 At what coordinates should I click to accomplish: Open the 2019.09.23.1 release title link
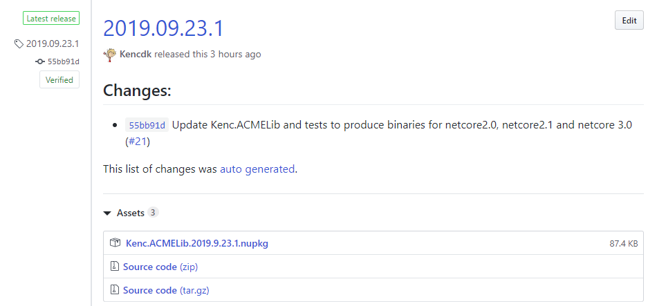point(163,28)
